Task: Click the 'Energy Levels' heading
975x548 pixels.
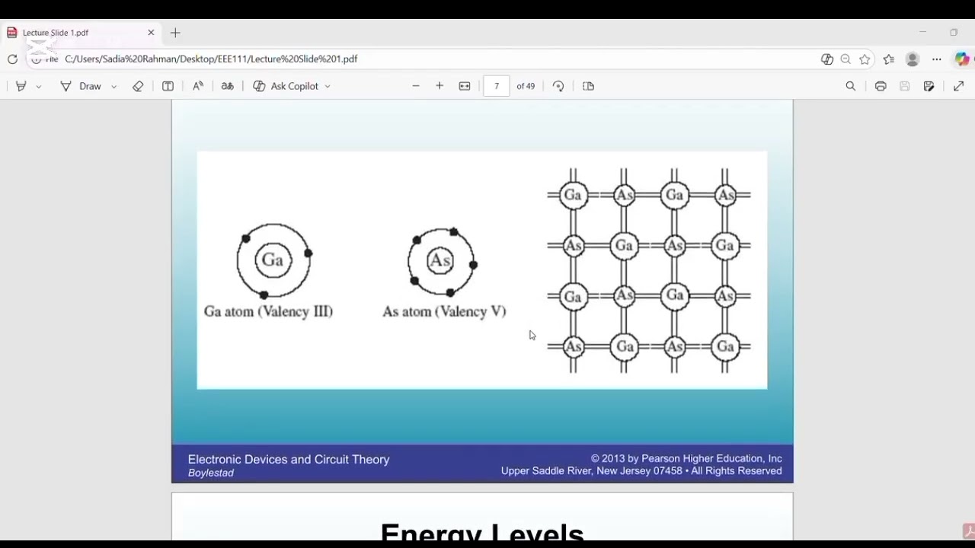Action: click(x=482, y=532)
